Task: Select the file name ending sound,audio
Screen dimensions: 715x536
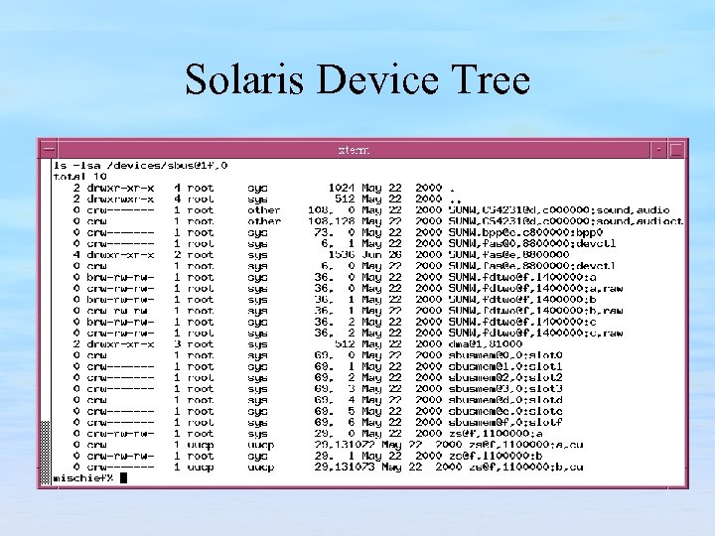Action: 559,210
